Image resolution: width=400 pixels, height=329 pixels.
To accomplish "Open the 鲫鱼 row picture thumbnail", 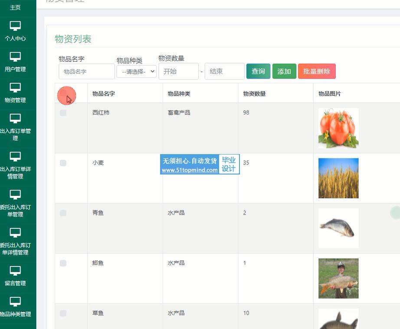I will (x=338, y=279).
